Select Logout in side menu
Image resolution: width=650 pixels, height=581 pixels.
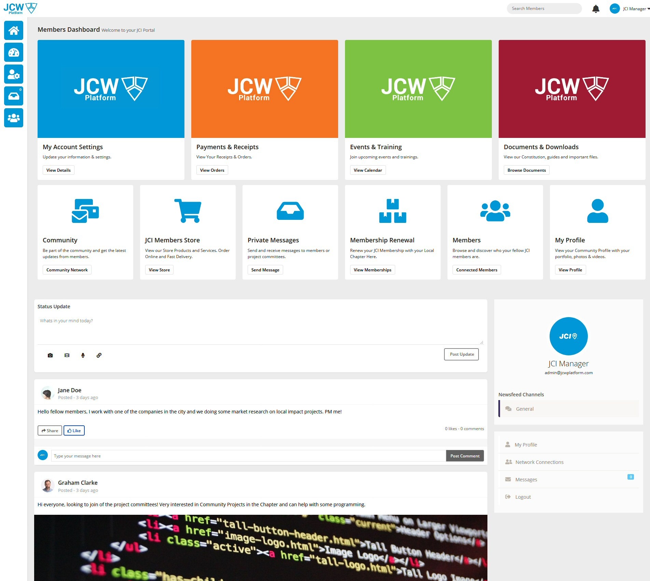click(568, 497)
